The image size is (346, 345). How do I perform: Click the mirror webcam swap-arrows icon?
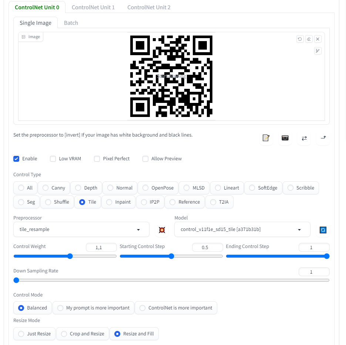[304, 138]
